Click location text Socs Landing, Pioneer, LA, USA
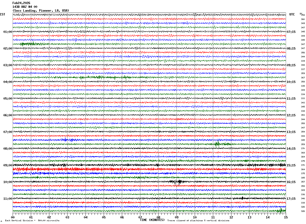The image size is (306, 224). (x=41, y=11)
